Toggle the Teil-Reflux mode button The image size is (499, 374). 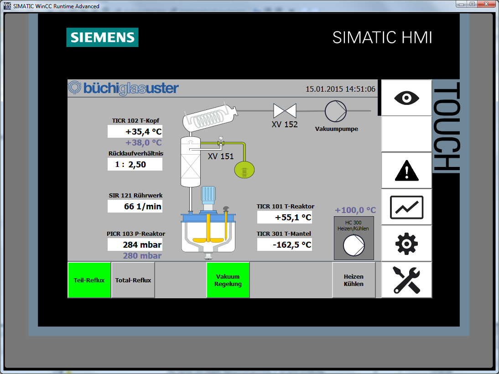pyautogui.click(x=89, y=280)
